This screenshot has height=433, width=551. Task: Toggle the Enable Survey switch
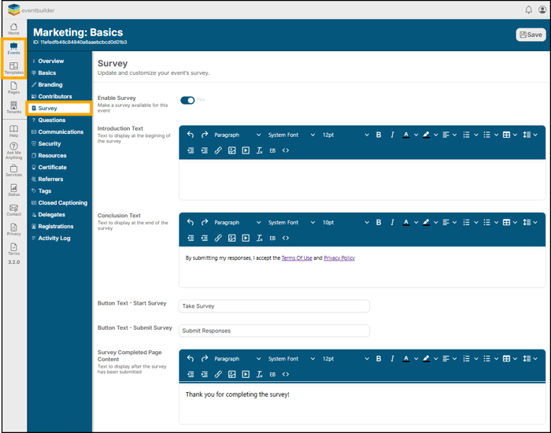187,100
